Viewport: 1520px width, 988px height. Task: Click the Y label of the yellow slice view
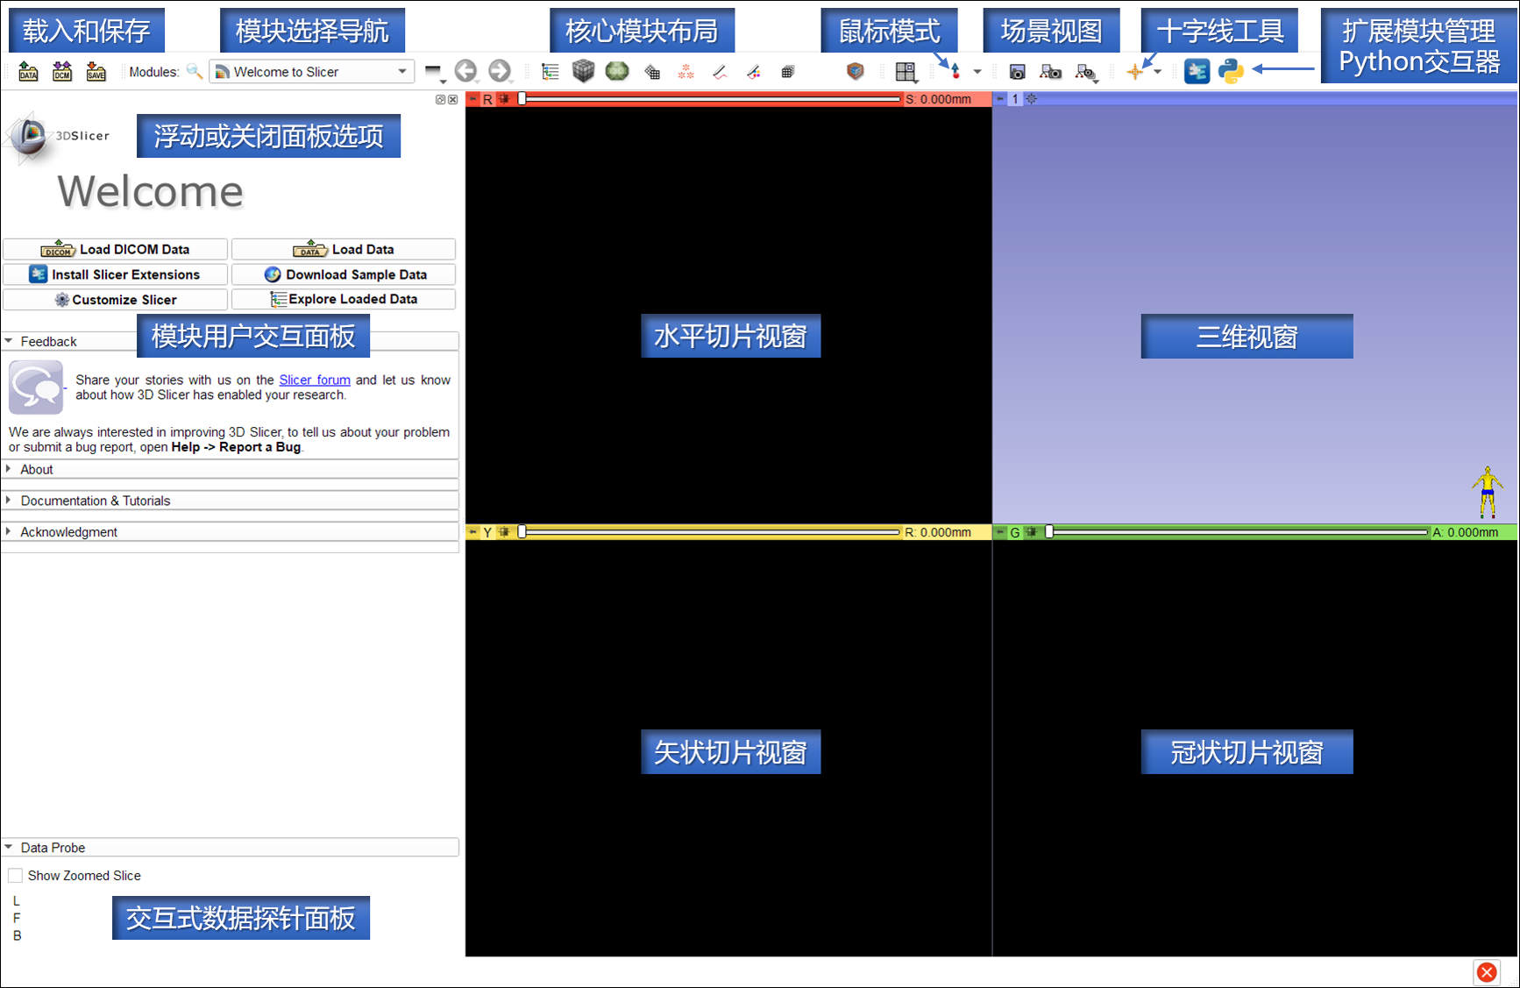487,532
